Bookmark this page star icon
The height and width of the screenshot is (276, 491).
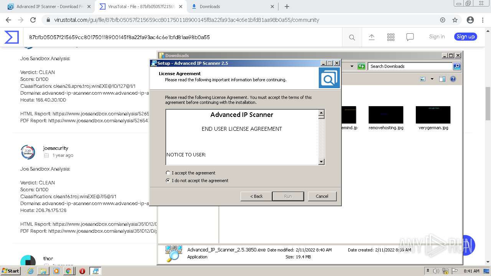[455, 20]
